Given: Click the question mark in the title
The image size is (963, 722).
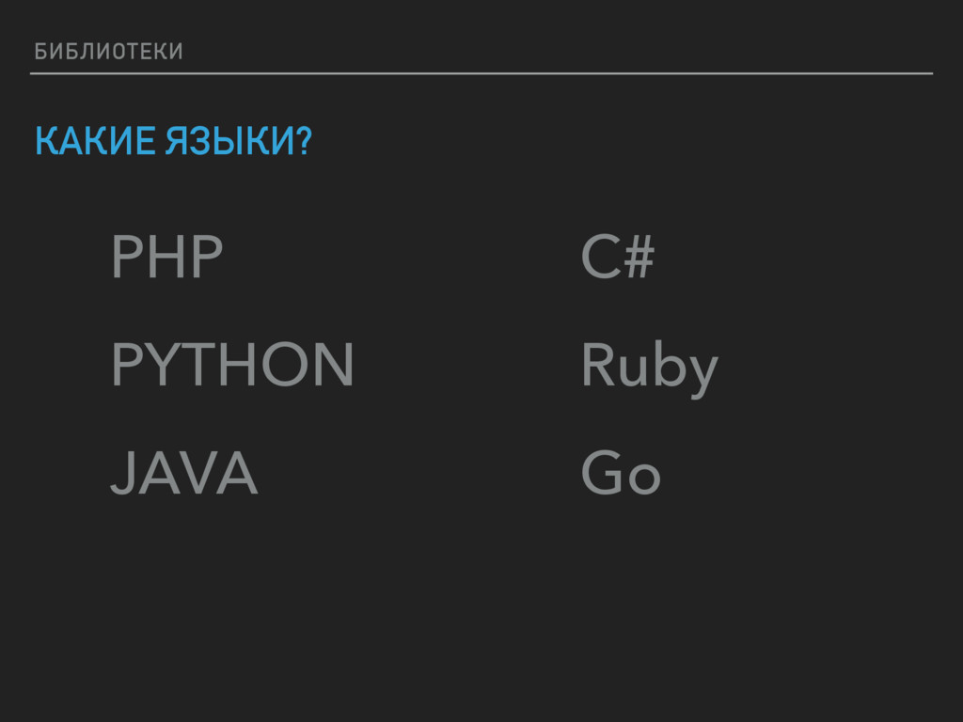Looking at the screenshot, I should click(x=305, y=141).
